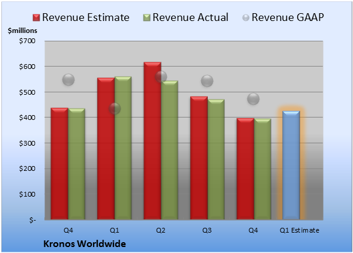
Task: Click the 'Q2' axis label
Action: coord(161,230)
